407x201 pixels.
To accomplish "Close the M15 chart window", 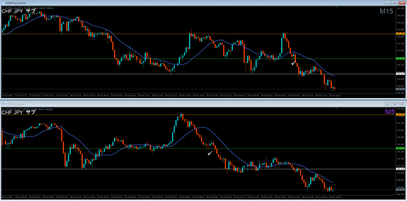I will click(x=401, y=3).
